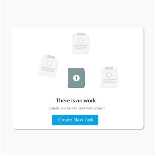Select the circle on the top task card
This screenshot has width=156, height=156.
pos(81,41)
